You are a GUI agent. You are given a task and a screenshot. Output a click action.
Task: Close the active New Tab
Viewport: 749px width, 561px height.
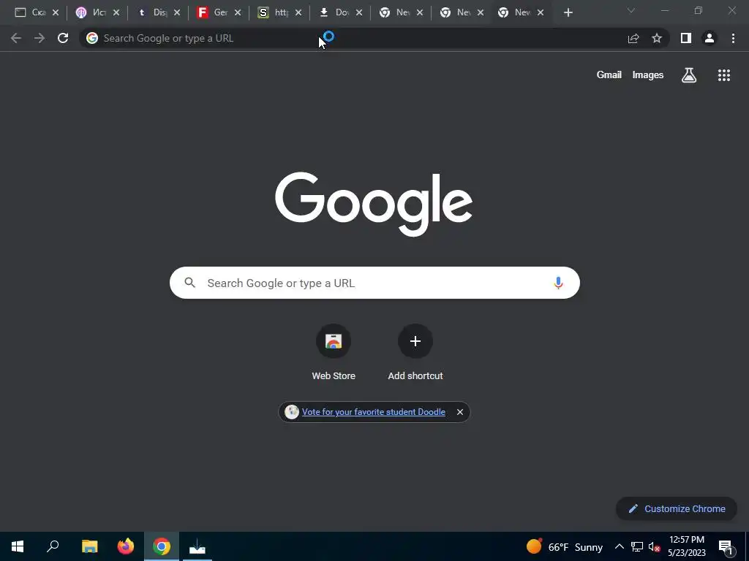pyautogui.click(x=541, y=13)
